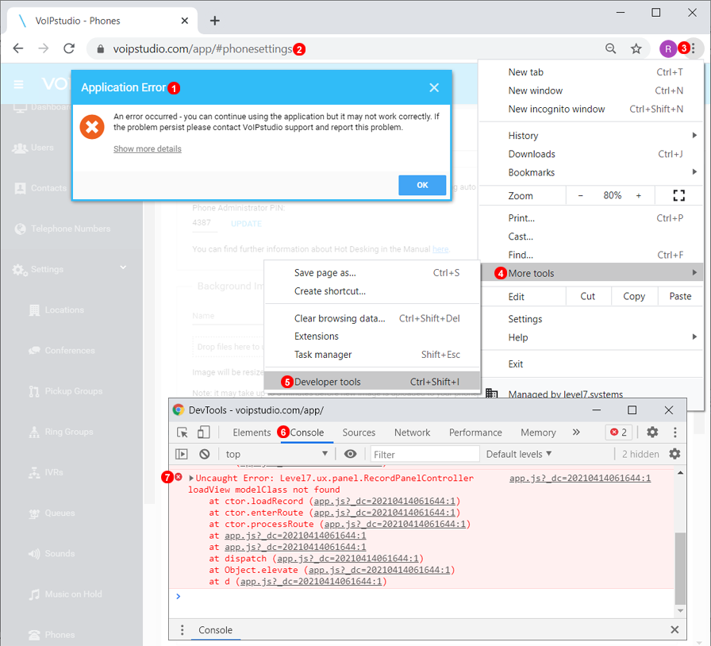Click Copy in the Edit row

(634, 296)
